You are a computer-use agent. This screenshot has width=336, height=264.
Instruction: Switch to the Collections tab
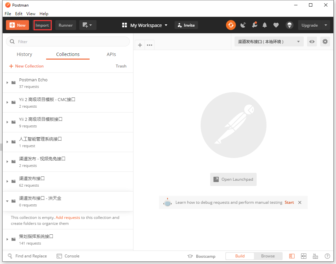tap(68, 54)
